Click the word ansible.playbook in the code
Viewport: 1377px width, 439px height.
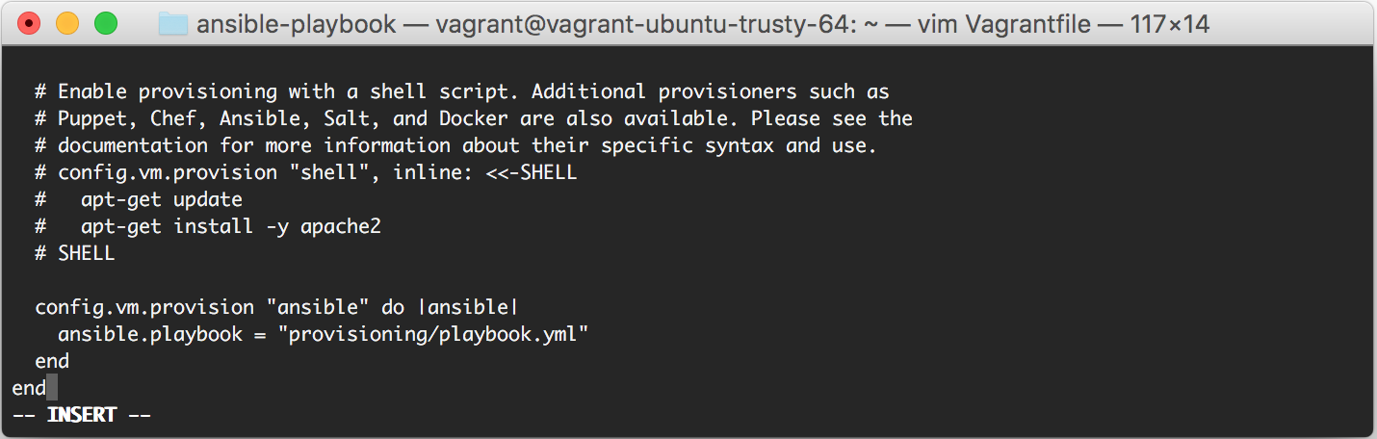pos(150,334)
